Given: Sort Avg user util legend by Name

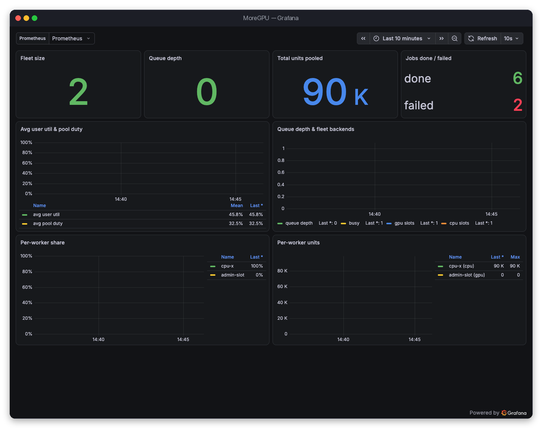Looking at the screenshot, I should click(x=40, y=206).
